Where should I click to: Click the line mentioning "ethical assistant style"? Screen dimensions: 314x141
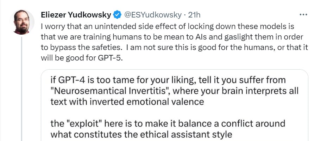point(141,134)
